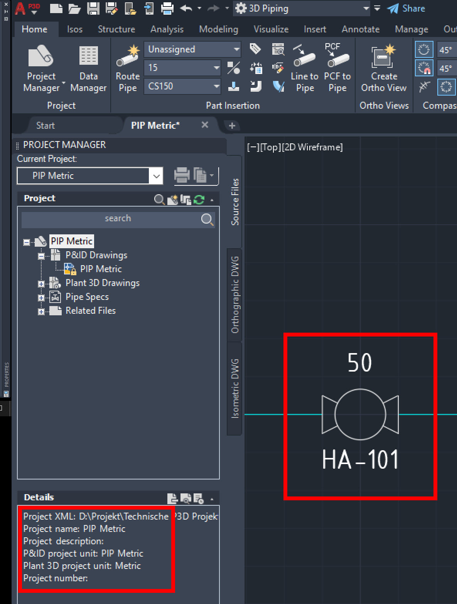Switch to the Isos ribbon tab
Screen dimensions: 457x604
coord(74,29)
